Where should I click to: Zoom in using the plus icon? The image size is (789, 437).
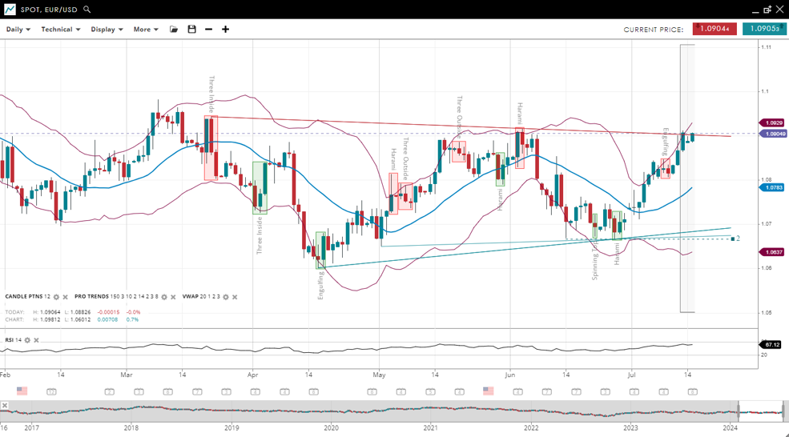(x=226, y=30)
